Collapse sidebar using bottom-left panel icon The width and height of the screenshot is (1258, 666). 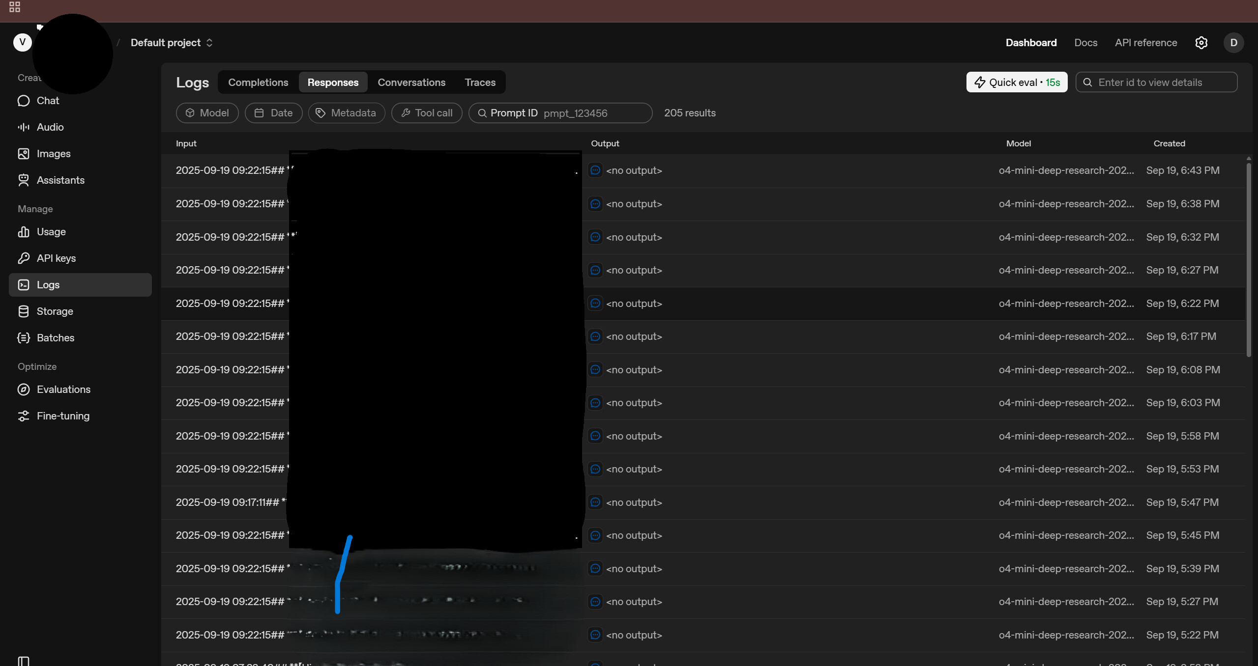coord(23,661)
